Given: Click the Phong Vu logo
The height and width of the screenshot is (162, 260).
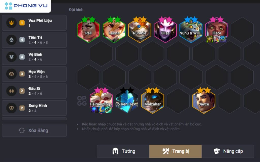Looking at the screenshot, I should point(26,6).
